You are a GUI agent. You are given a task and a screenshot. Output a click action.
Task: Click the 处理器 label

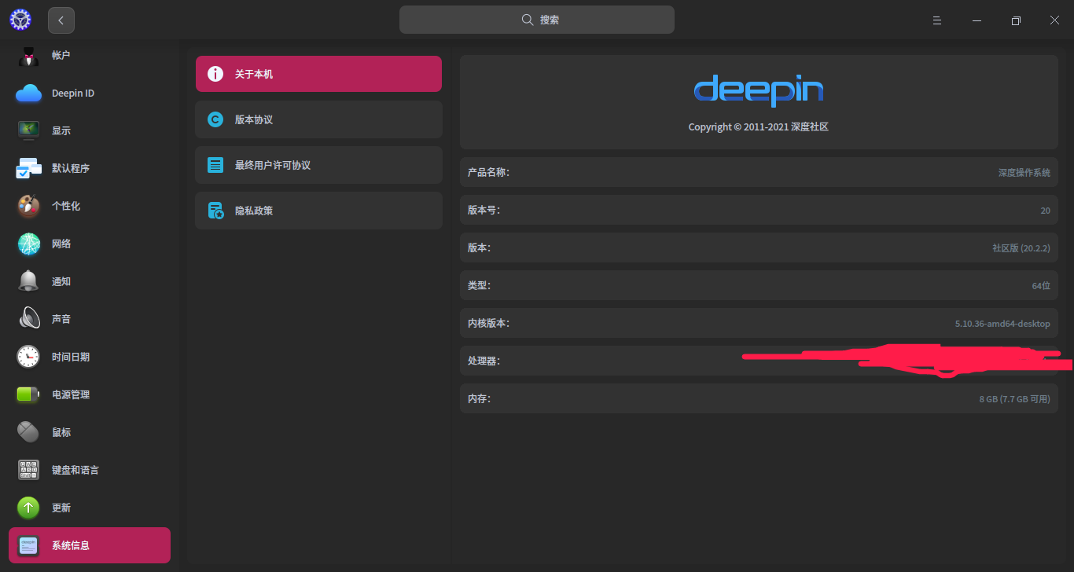pyautogui.click(x=484, y=361)
